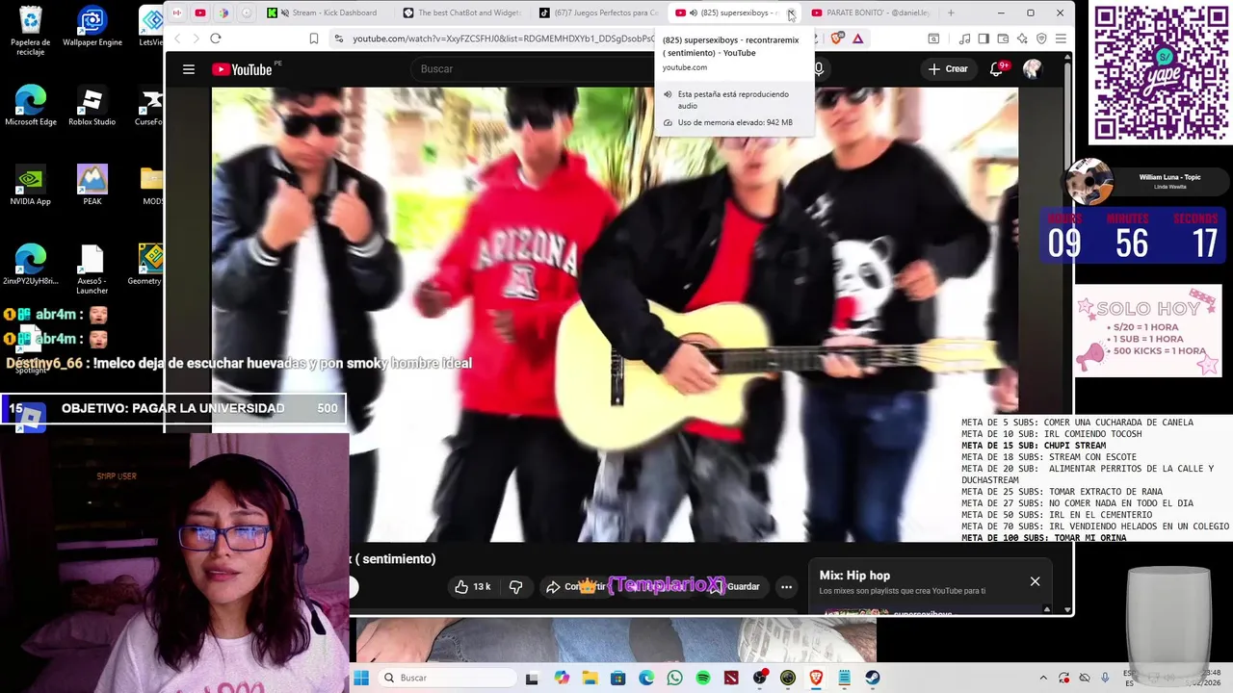Switch to the PARATE BONITO tab
The image size is (1233, 693).
pyautogui.click(x=873, y=13)
